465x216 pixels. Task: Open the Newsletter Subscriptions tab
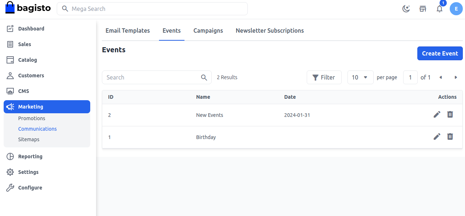[270, 30]
